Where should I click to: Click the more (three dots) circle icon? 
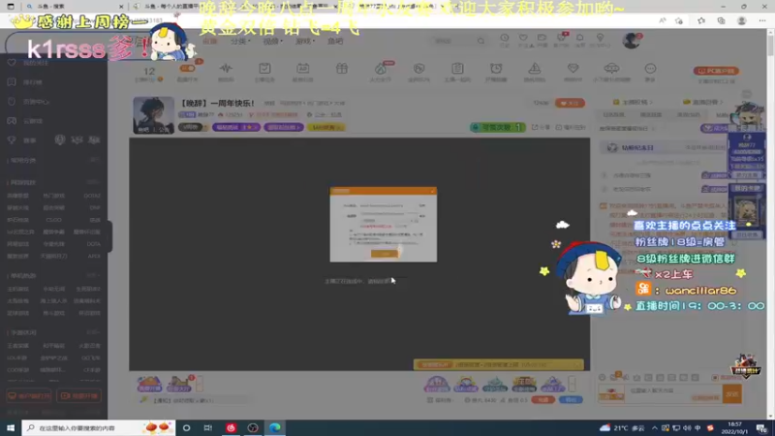coord(650,68)
